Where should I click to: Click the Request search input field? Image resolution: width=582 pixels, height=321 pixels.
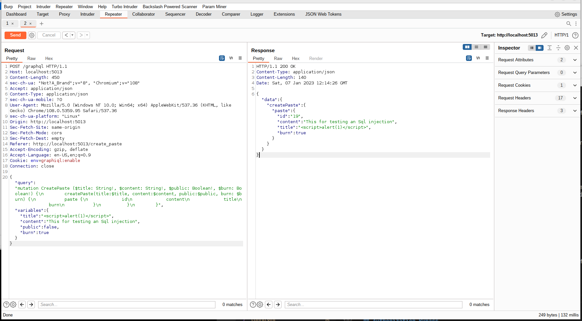(x=127, y=305)
